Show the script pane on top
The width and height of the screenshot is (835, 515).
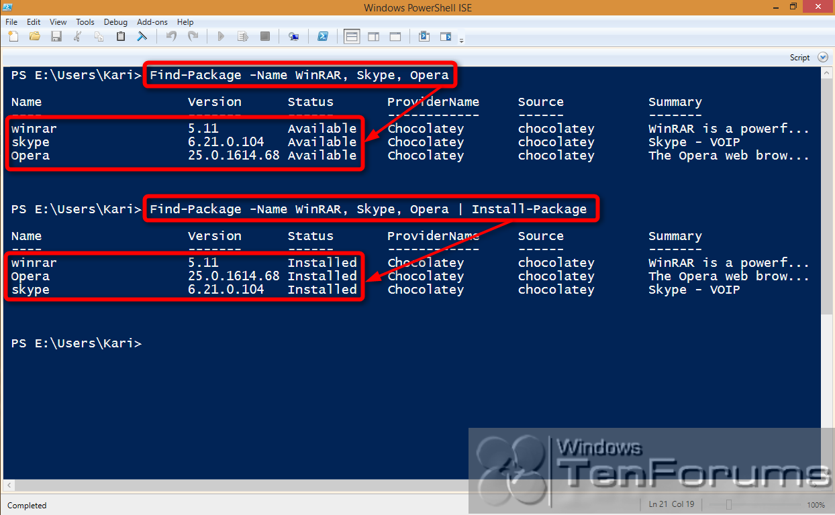(352, 36)
